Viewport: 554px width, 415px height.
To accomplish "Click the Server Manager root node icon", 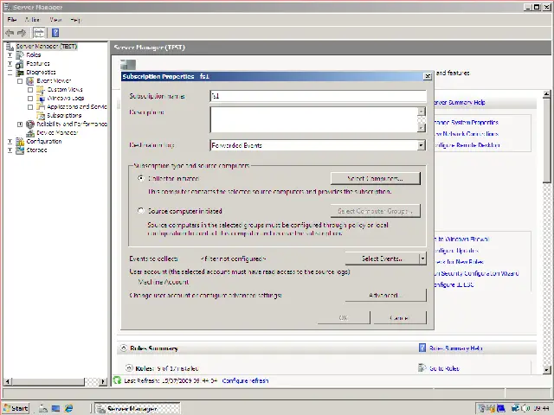I will click(10, 47).
